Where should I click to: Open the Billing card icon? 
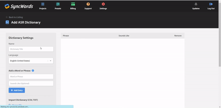pos(73,4)
